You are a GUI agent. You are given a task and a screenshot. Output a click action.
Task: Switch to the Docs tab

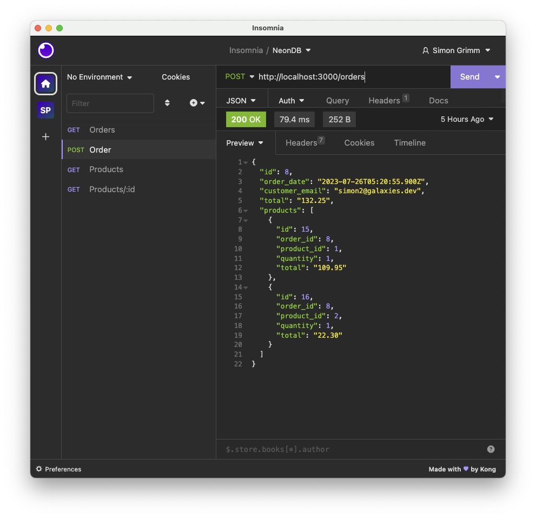coord(438,101)
